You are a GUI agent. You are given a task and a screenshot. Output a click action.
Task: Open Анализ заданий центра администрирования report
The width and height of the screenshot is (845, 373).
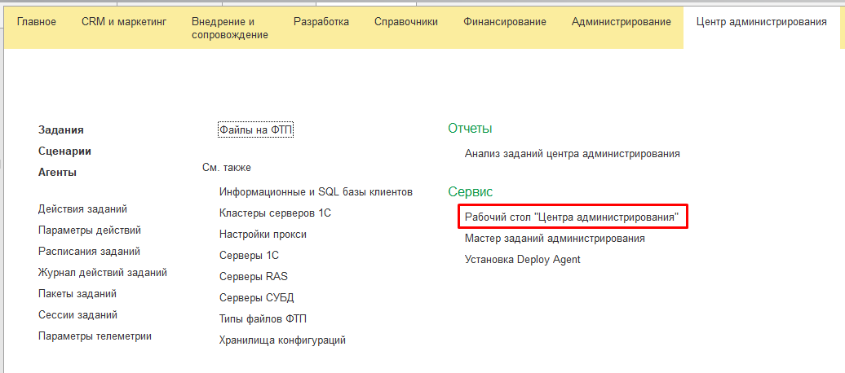coord(572,153)
